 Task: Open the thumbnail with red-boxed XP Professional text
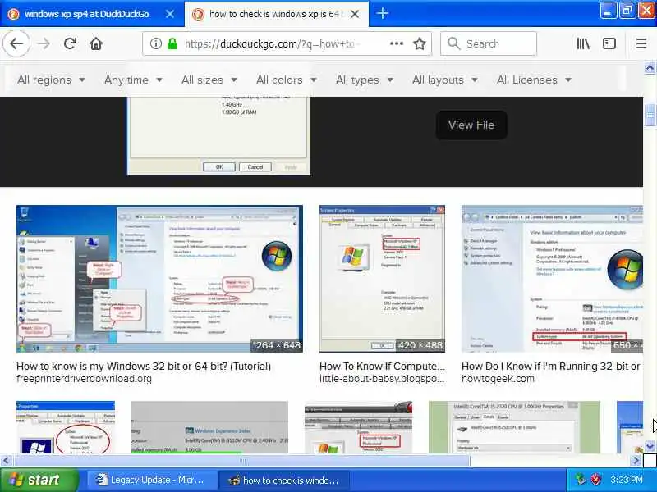[x=358, y=427]
